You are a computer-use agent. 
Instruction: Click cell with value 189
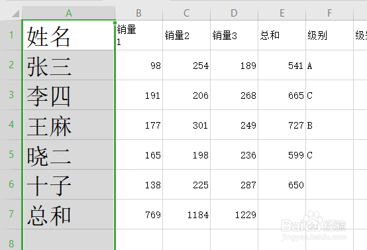pos(234,65)
